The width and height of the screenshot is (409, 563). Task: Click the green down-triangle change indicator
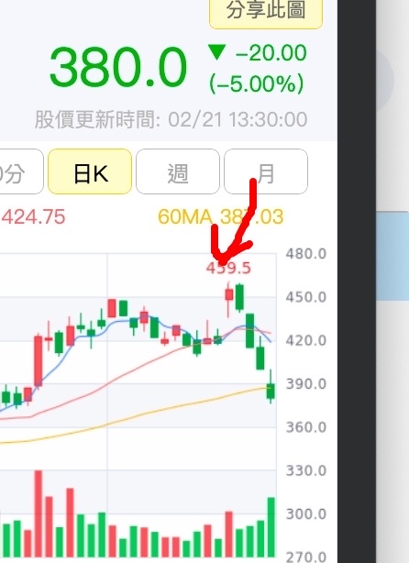tap(217, 52)
